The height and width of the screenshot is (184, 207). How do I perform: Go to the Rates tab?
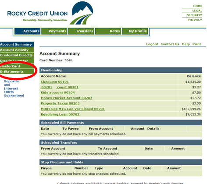(108, 31)
